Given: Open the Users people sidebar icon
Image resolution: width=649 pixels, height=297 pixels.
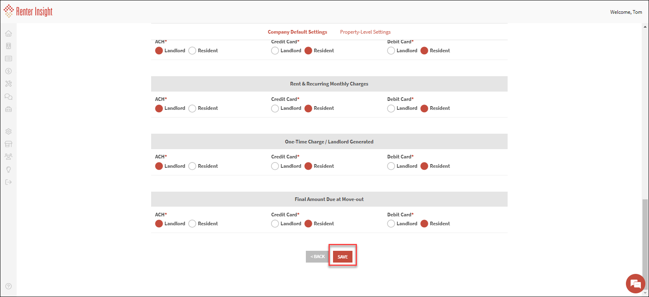Looking at the screenshot, I should click(9, 156).
